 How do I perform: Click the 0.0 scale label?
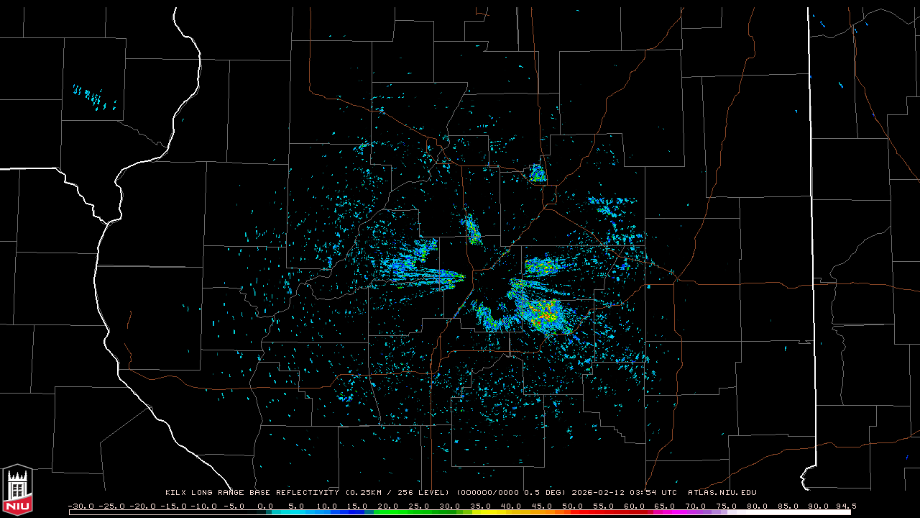click(x=265, y=506)
